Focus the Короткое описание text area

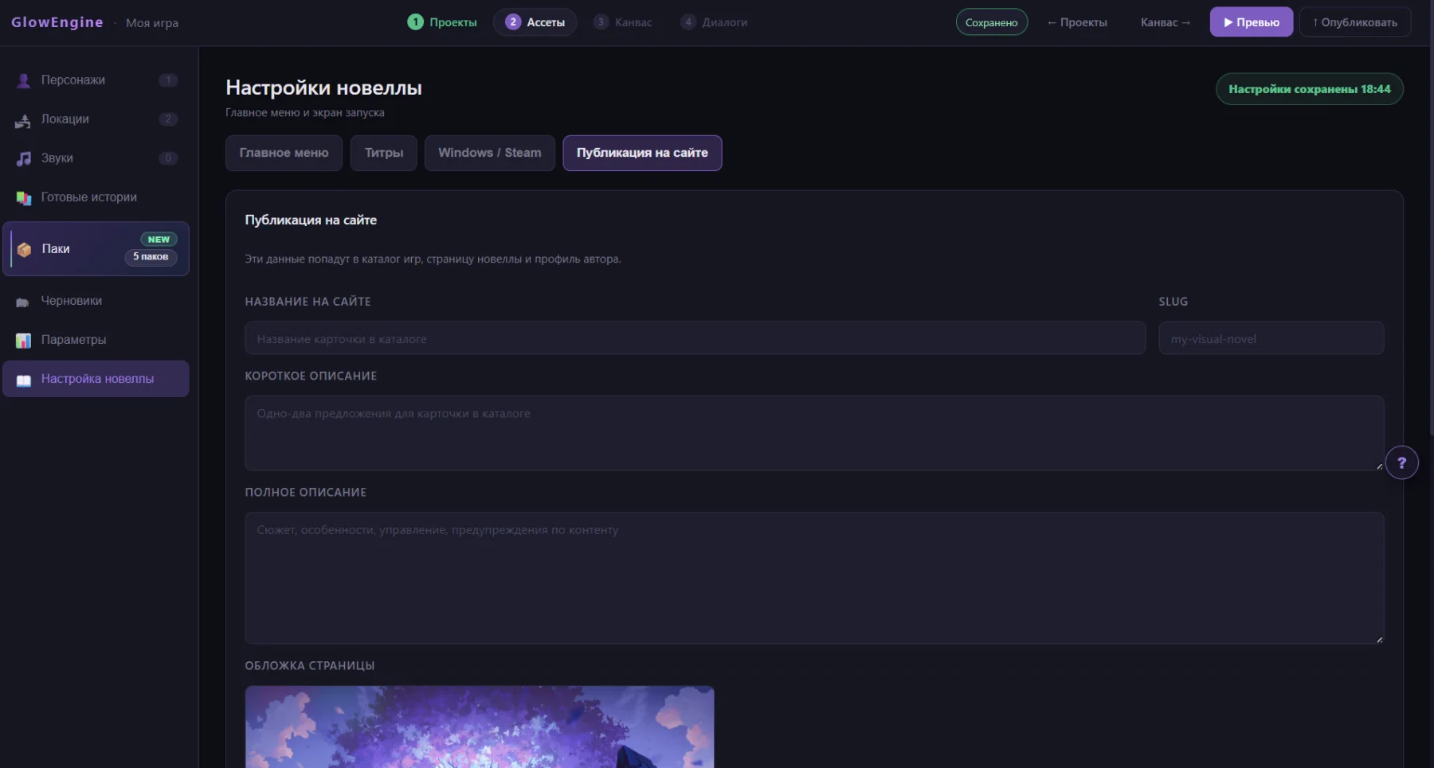pos(814,433)
